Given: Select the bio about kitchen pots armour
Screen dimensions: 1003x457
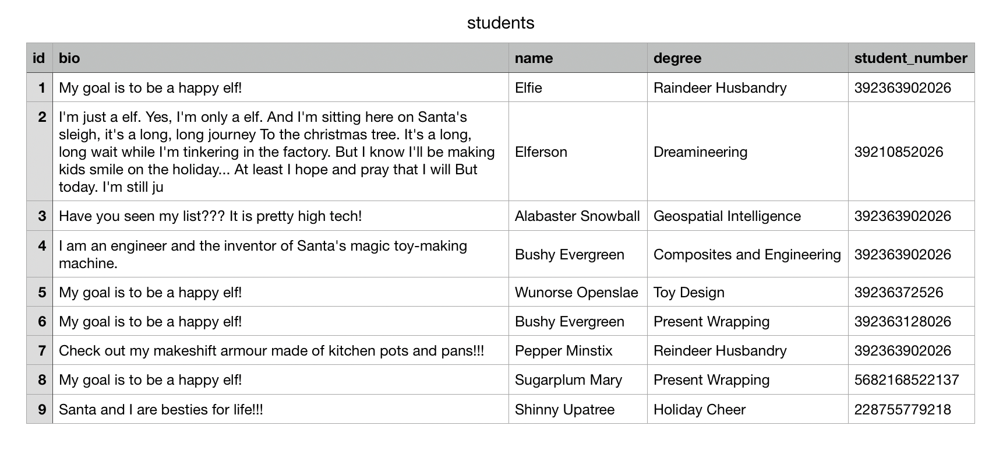Looking at the screenshot, I should (x=281, y=350).
